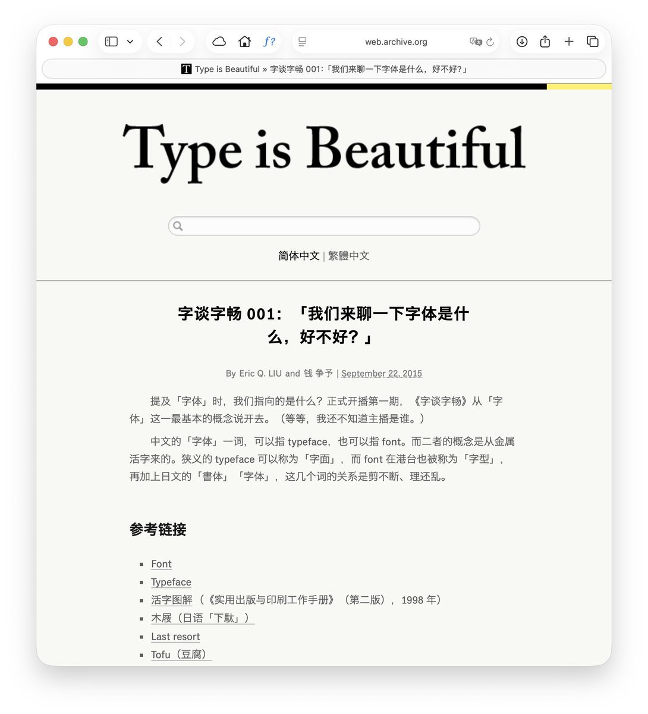Image resolution: width=648 pixels, height=714 pixels.
Task: Toggle the Safari sidebar
Action: tap(111, 42)
